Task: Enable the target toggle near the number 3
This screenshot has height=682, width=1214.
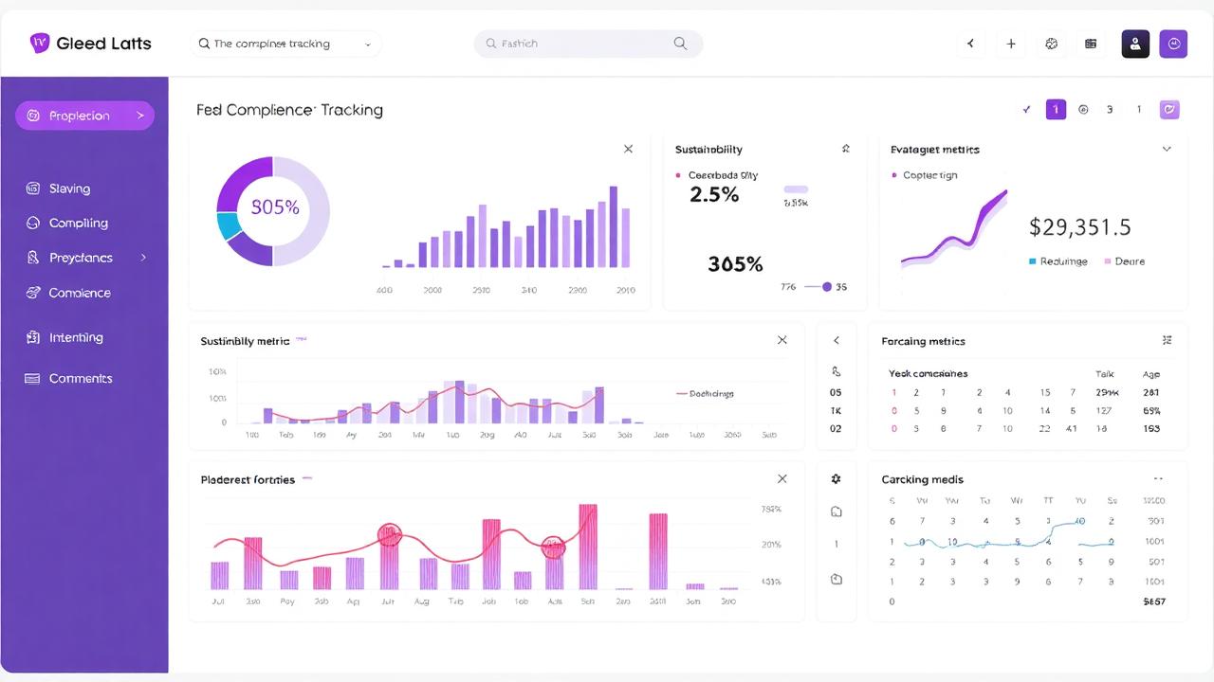Action: pos(1083,109)
